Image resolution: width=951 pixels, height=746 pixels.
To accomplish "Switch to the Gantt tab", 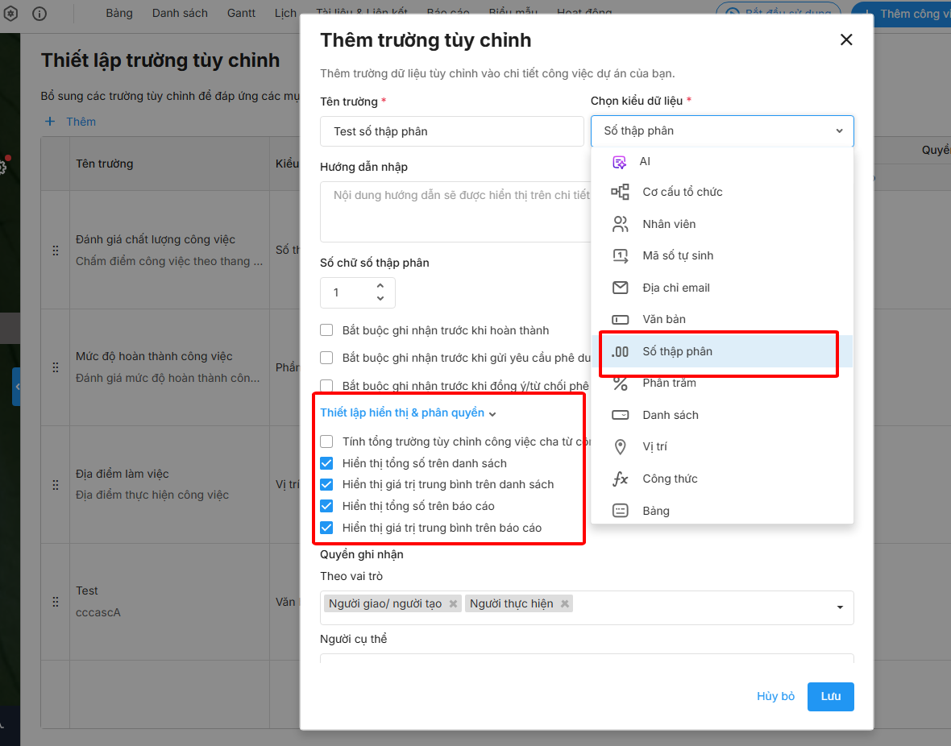I will [241, 13].
